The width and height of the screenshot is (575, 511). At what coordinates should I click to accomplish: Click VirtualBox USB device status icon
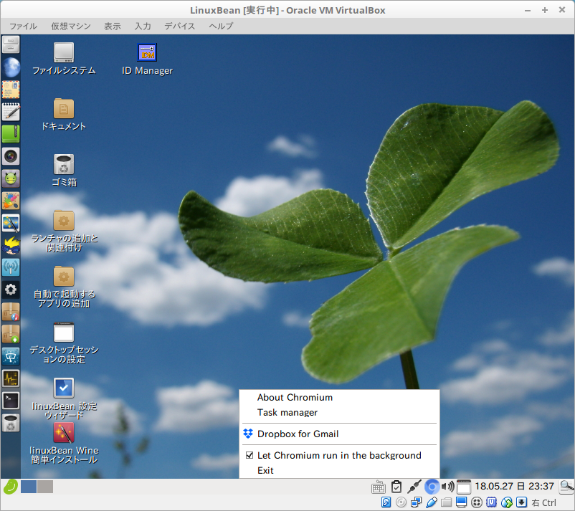pyautogui.click(x=432, y=502)
